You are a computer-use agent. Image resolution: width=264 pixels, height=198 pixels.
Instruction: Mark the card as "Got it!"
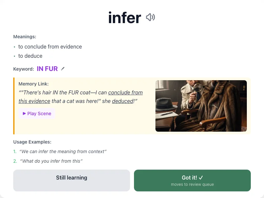click(192, 180)
